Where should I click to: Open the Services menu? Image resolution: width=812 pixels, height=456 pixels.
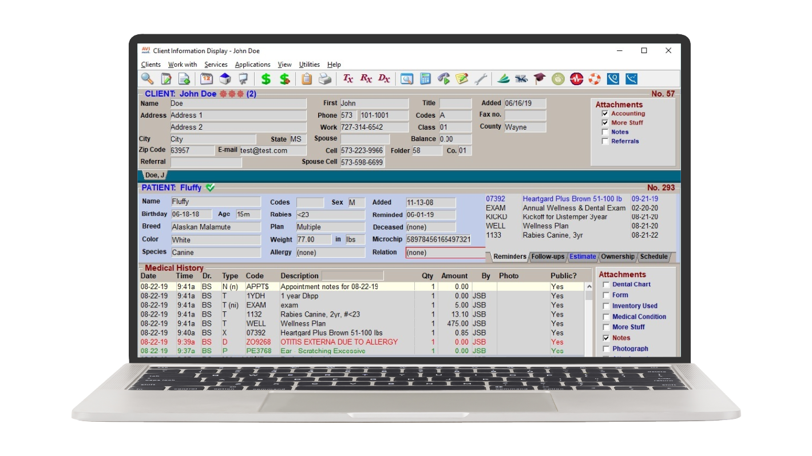pos(216,65)
